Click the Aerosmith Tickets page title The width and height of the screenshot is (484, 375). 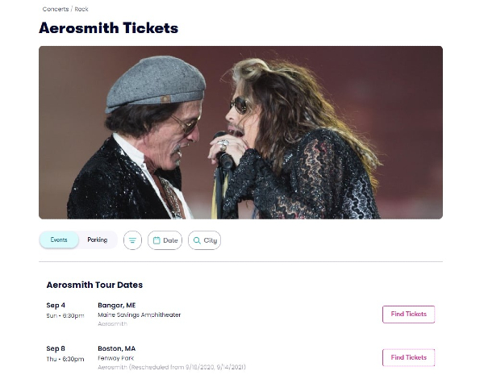[x=108, y=28]
